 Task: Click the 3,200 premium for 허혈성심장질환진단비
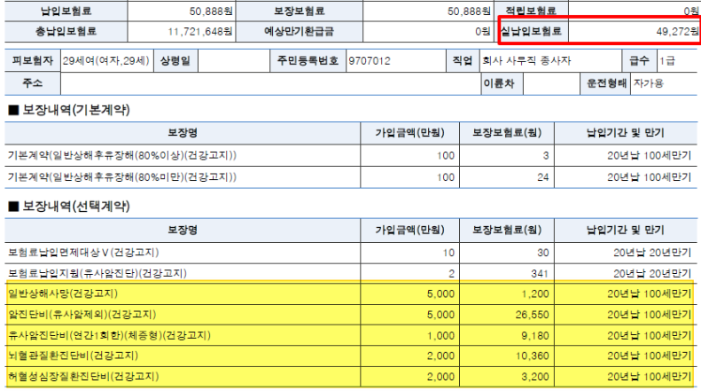(534, 376)
